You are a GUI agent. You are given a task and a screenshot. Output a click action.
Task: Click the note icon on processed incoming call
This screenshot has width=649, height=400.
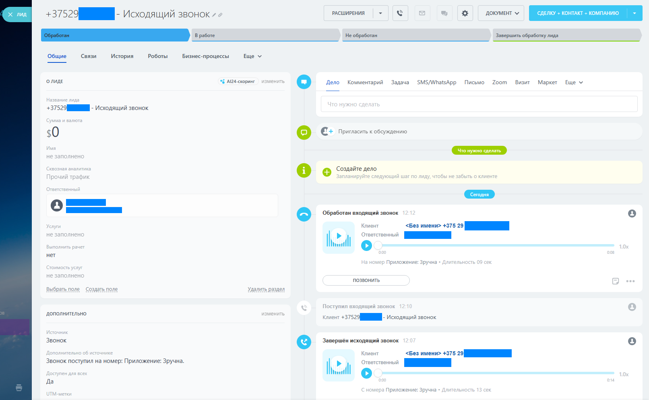coord(615,281)
